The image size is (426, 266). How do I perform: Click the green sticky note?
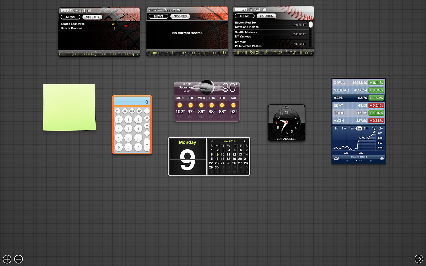pyautogui.click(x=69, y=107)
